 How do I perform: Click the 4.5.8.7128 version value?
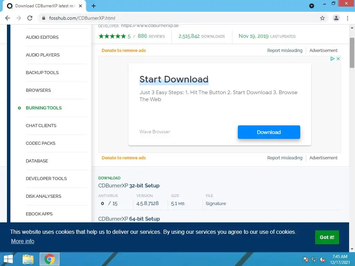pyautogui.click(x=148, y=203)
